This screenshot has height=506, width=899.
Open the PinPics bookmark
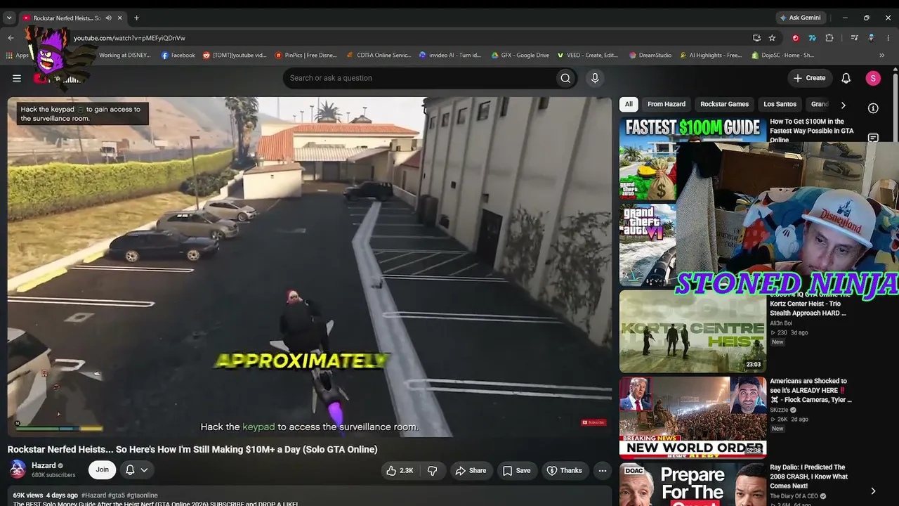[306, 55]
